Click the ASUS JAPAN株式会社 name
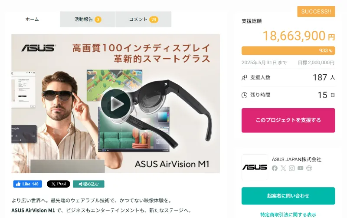Image resolution: width=347 pixels, height=218 pixels. [297, 159]
